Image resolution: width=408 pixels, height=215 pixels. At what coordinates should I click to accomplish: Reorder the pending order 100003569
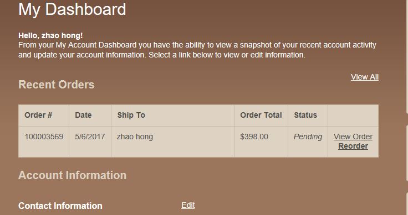(353, 146)
